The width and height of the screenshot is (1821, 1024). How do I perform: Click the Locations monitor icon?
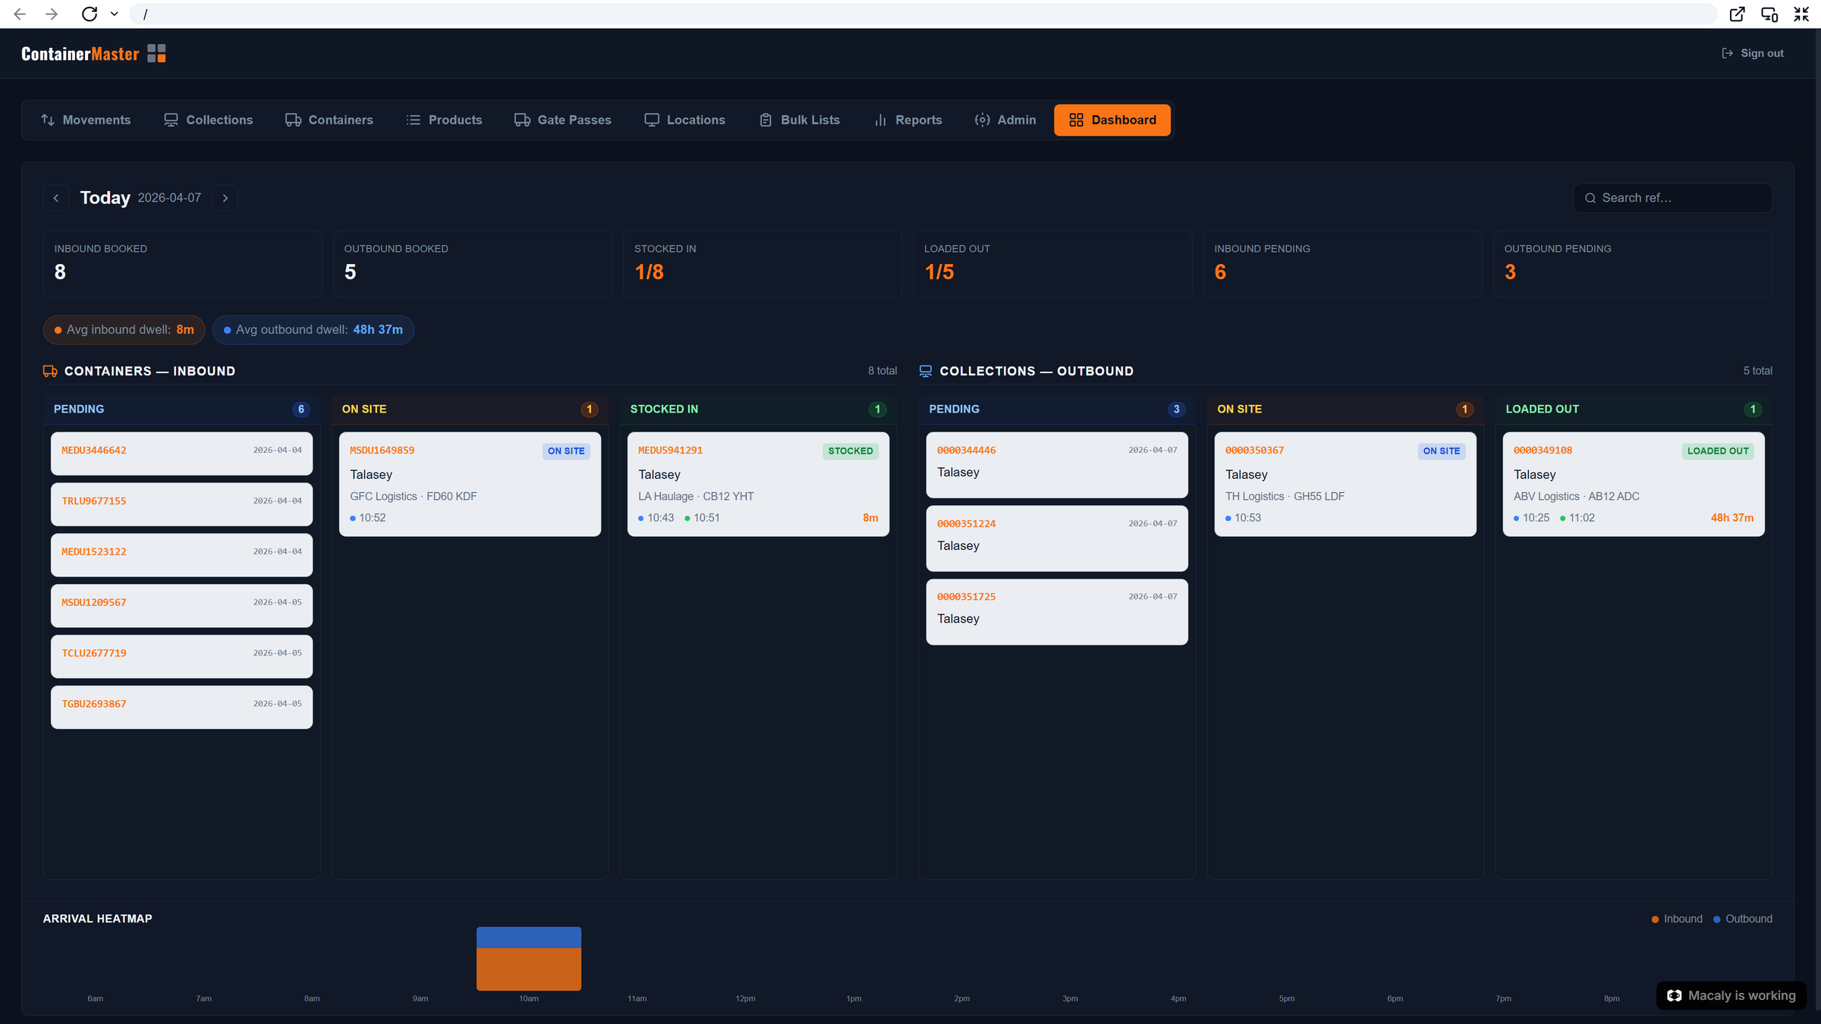click(x=653, y=120)
